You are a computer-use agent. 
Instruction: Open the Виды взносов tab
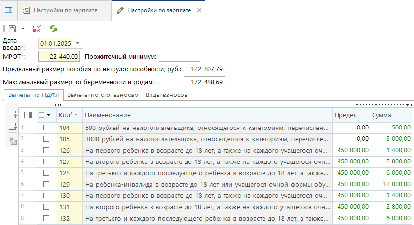tap(166, 95)
